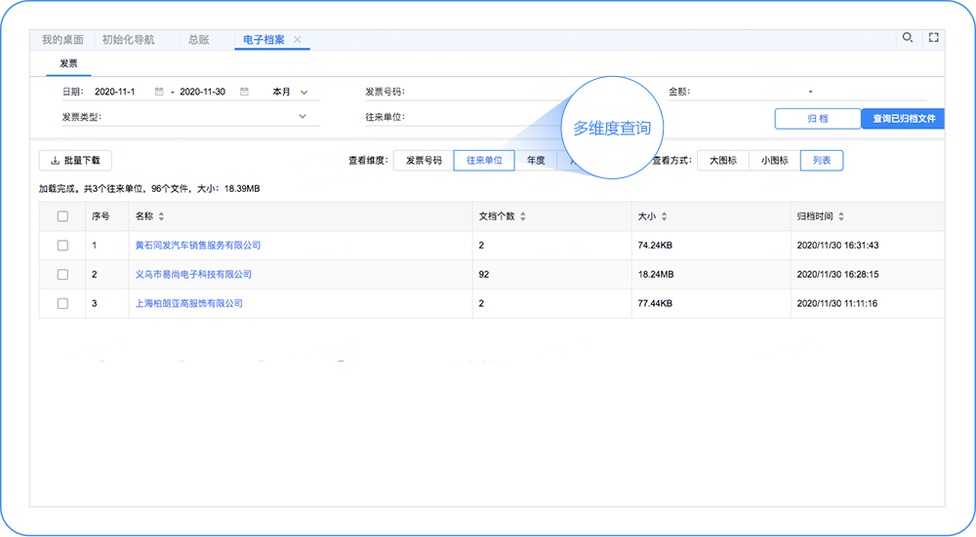The height and width of the screenshot is (537, 976).
Task: Switch to the 总账 tab
Action: [198, 40]
